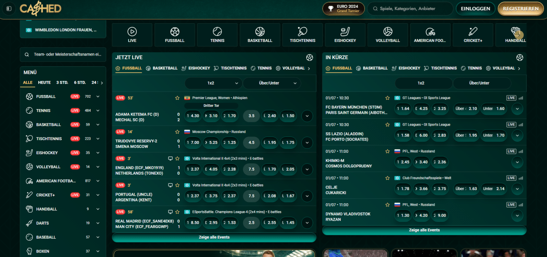
Task: Open the Baseball sidebar menu item
Action: pos(63,237)
